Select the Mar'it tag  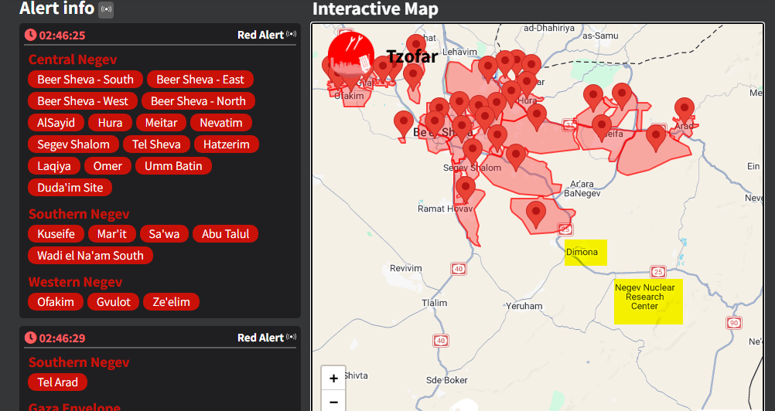tap(111, 234)
